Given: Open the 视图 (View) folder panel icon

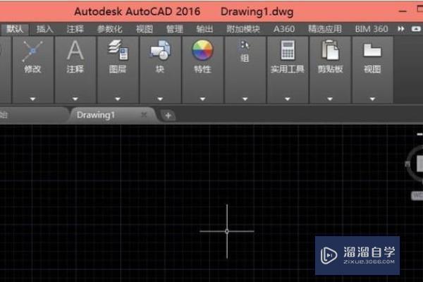Looking at the screenshot, I should click(372, 50).
